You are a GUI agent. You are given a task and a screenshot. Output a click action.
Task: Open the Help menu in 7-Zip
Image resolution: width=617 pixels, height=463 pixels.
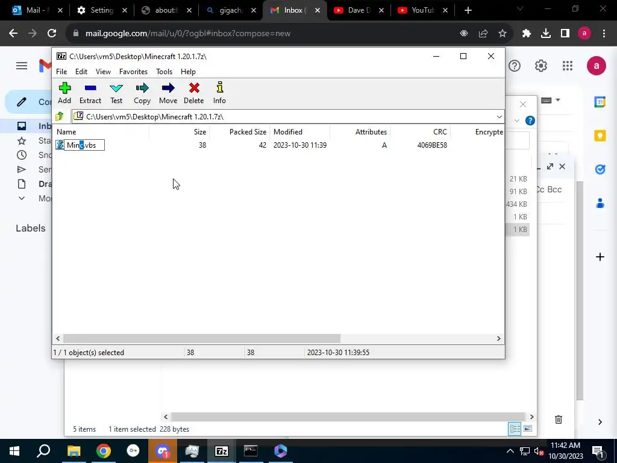[188, 72]
